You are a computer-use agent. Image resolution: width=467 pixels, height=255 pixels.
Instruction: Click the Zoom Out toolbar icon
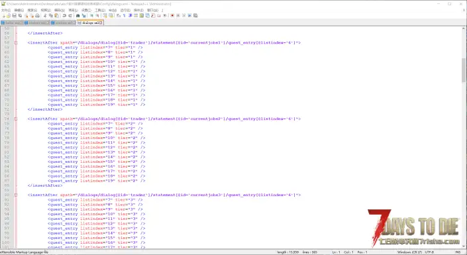pos(97,15)
